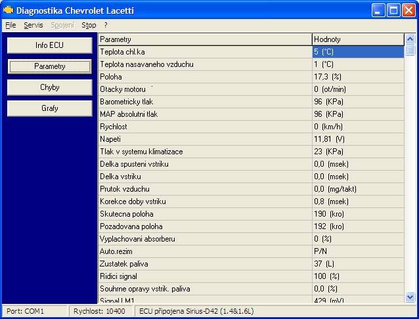Image resolution: width=419 pixels, height=319 pixels.
Task: Click the 100 (%) value
Action: point(326,276)
